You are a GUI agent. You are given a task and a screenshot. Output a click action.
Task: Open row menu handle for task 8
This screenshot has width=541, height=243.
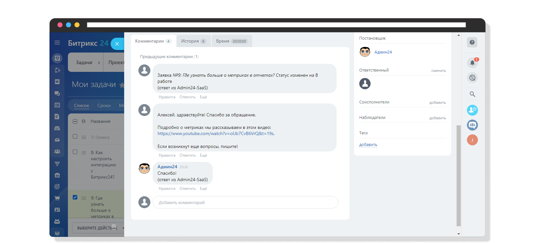(84, 153)
